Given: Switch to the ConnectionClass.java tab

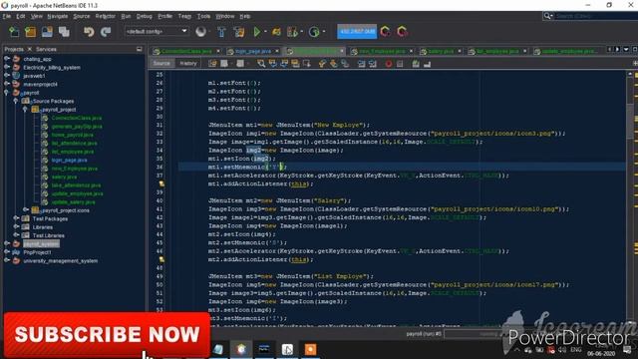Looking at the screenshot, I should click(186, 51).
